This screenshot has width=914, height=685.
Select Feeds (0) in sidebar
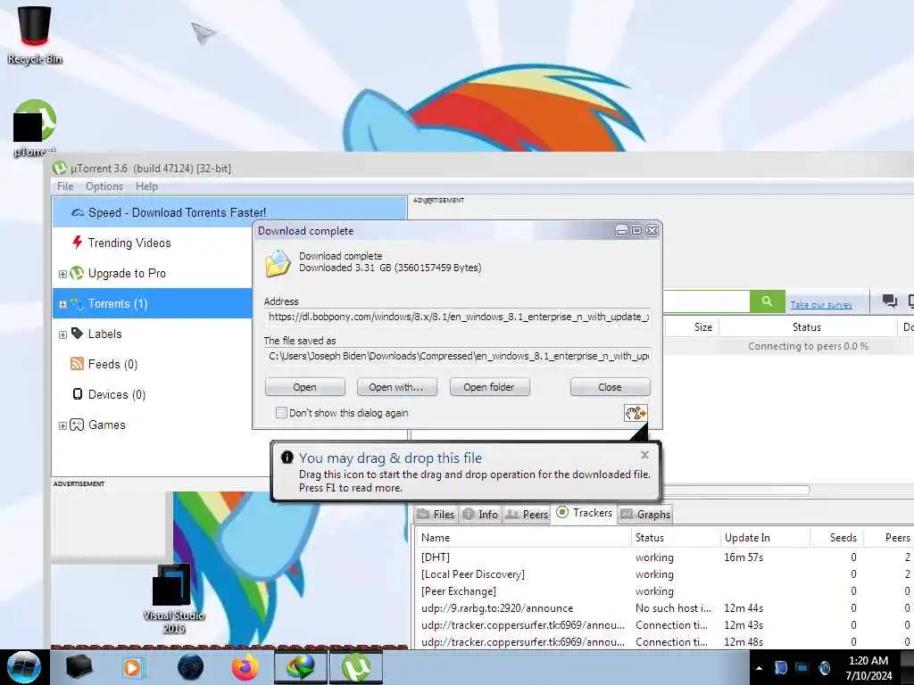coord(112,364)
